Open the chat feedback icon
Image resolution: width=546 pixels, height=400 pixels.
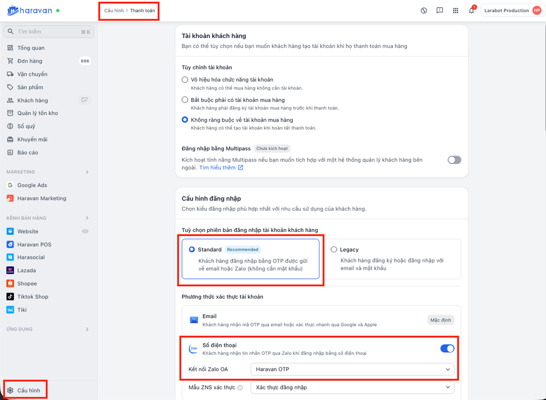[439, 11]
